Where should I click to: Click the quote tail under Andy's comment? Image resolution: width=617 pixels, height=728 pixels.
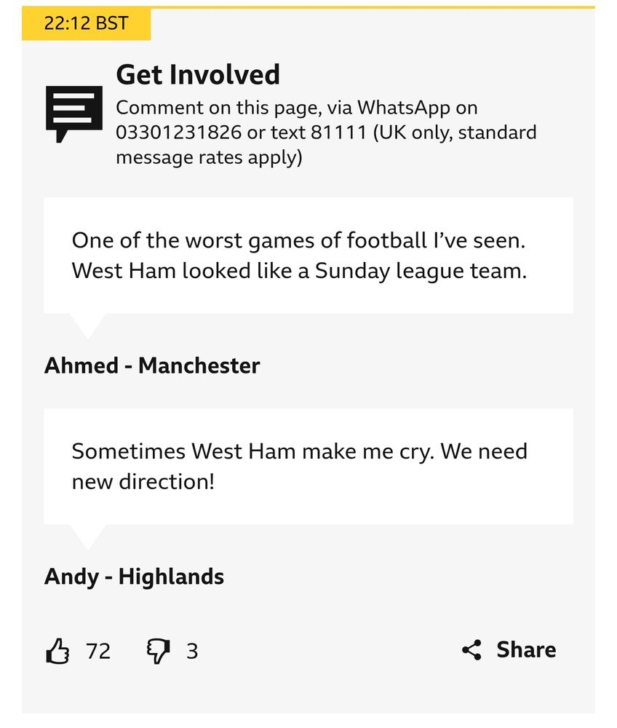click(88, 536)
